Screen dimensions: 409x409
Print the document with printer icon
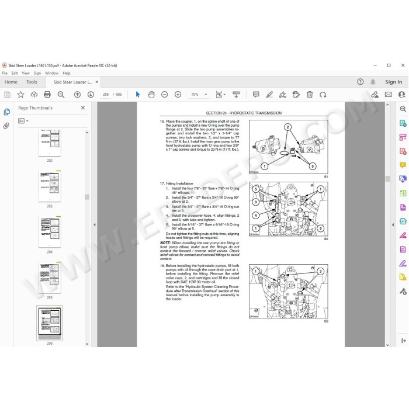[47, 95]
